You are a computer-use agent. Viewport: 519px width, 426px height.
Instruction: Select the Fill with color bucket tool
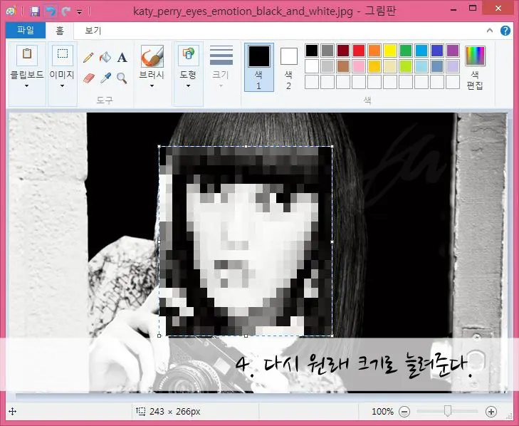pos(105,58)
